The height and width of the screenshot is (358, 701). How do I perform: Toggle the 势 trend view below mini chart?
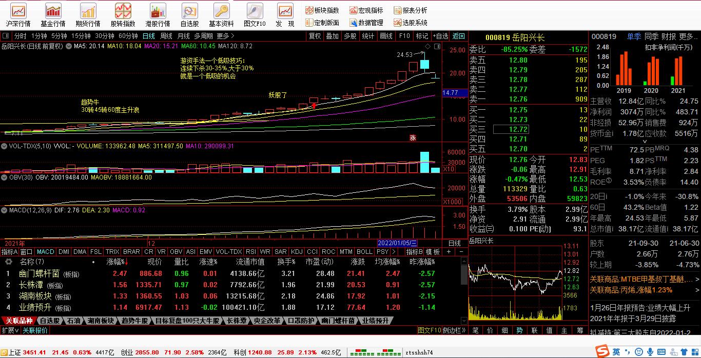click(520, 330)
